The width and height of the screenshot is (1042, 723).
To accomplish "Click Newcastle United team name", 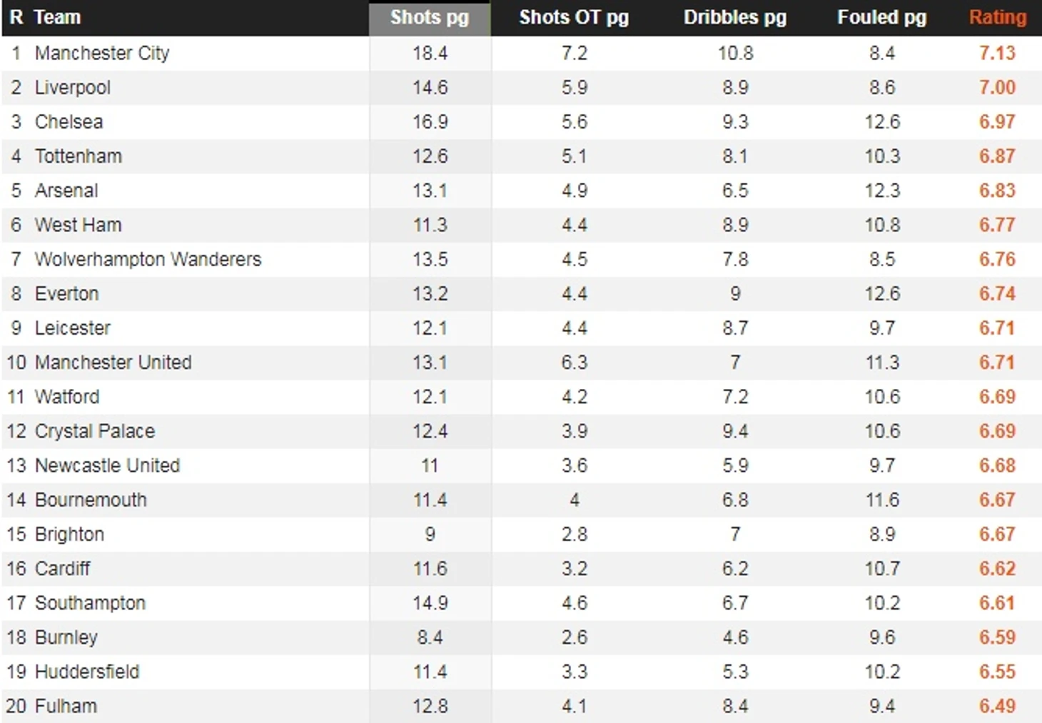I will [108, 465].
